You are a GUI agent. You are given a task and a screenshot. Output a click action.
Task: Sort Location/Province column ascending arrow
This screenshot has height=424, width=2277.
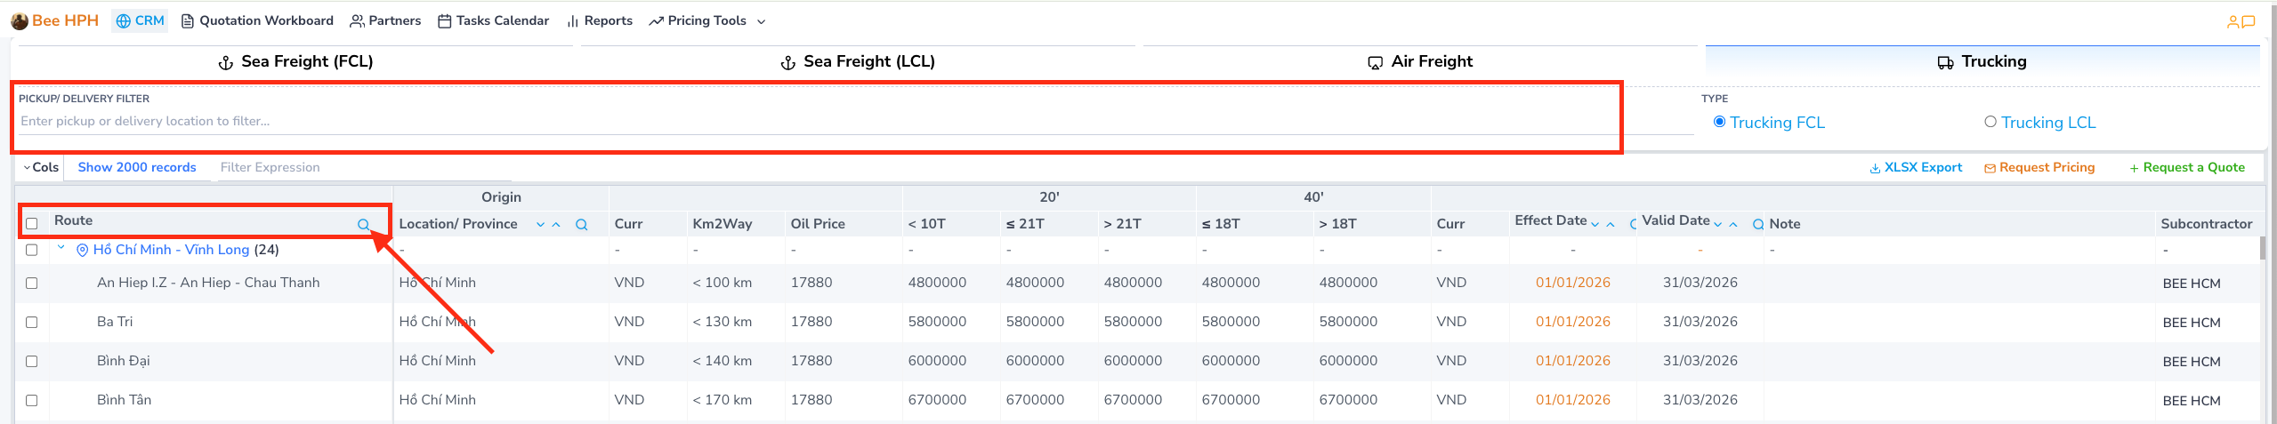click(x=556, y=225)
